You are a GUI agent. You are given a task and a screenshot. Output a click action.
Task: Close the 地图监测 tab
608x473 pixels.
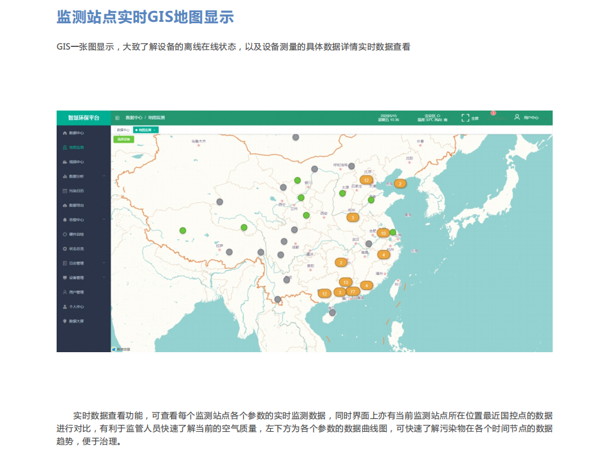[x=154, y=130]
